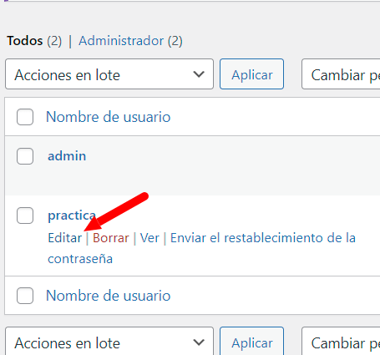This screenshot has width=380, height=355.
Task: Sort by header Nombre de usuario column
Action: (108, 117)
